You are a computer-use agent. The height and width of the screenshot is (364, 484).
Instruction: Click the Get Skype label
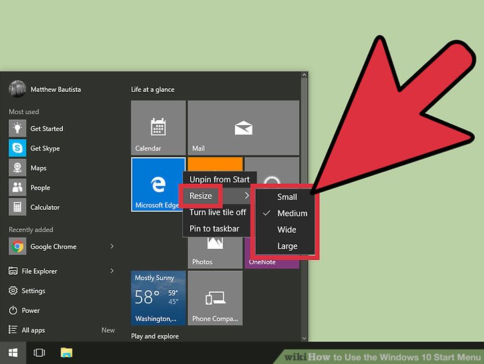(x=45, y=148)
